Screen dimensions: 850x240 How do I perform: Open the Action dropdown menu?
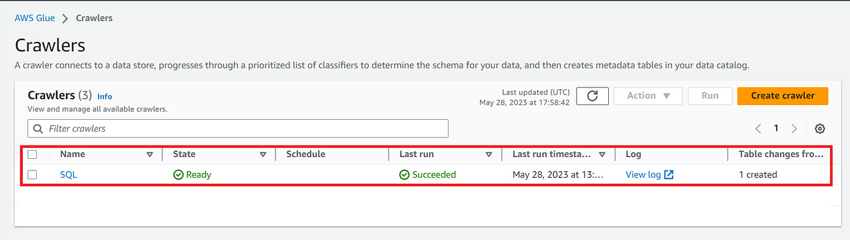[x=648, y=96]
